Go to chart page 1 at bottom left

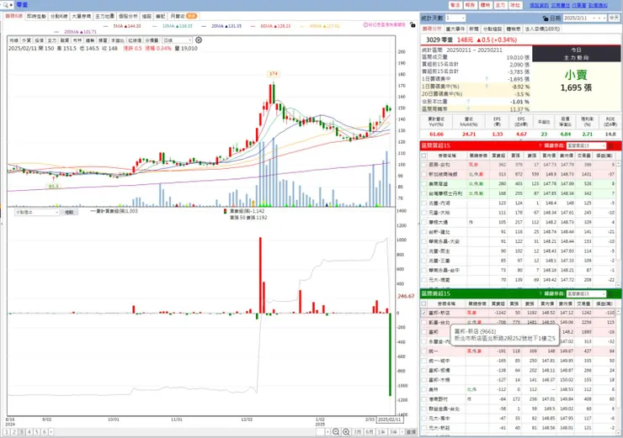7,431
